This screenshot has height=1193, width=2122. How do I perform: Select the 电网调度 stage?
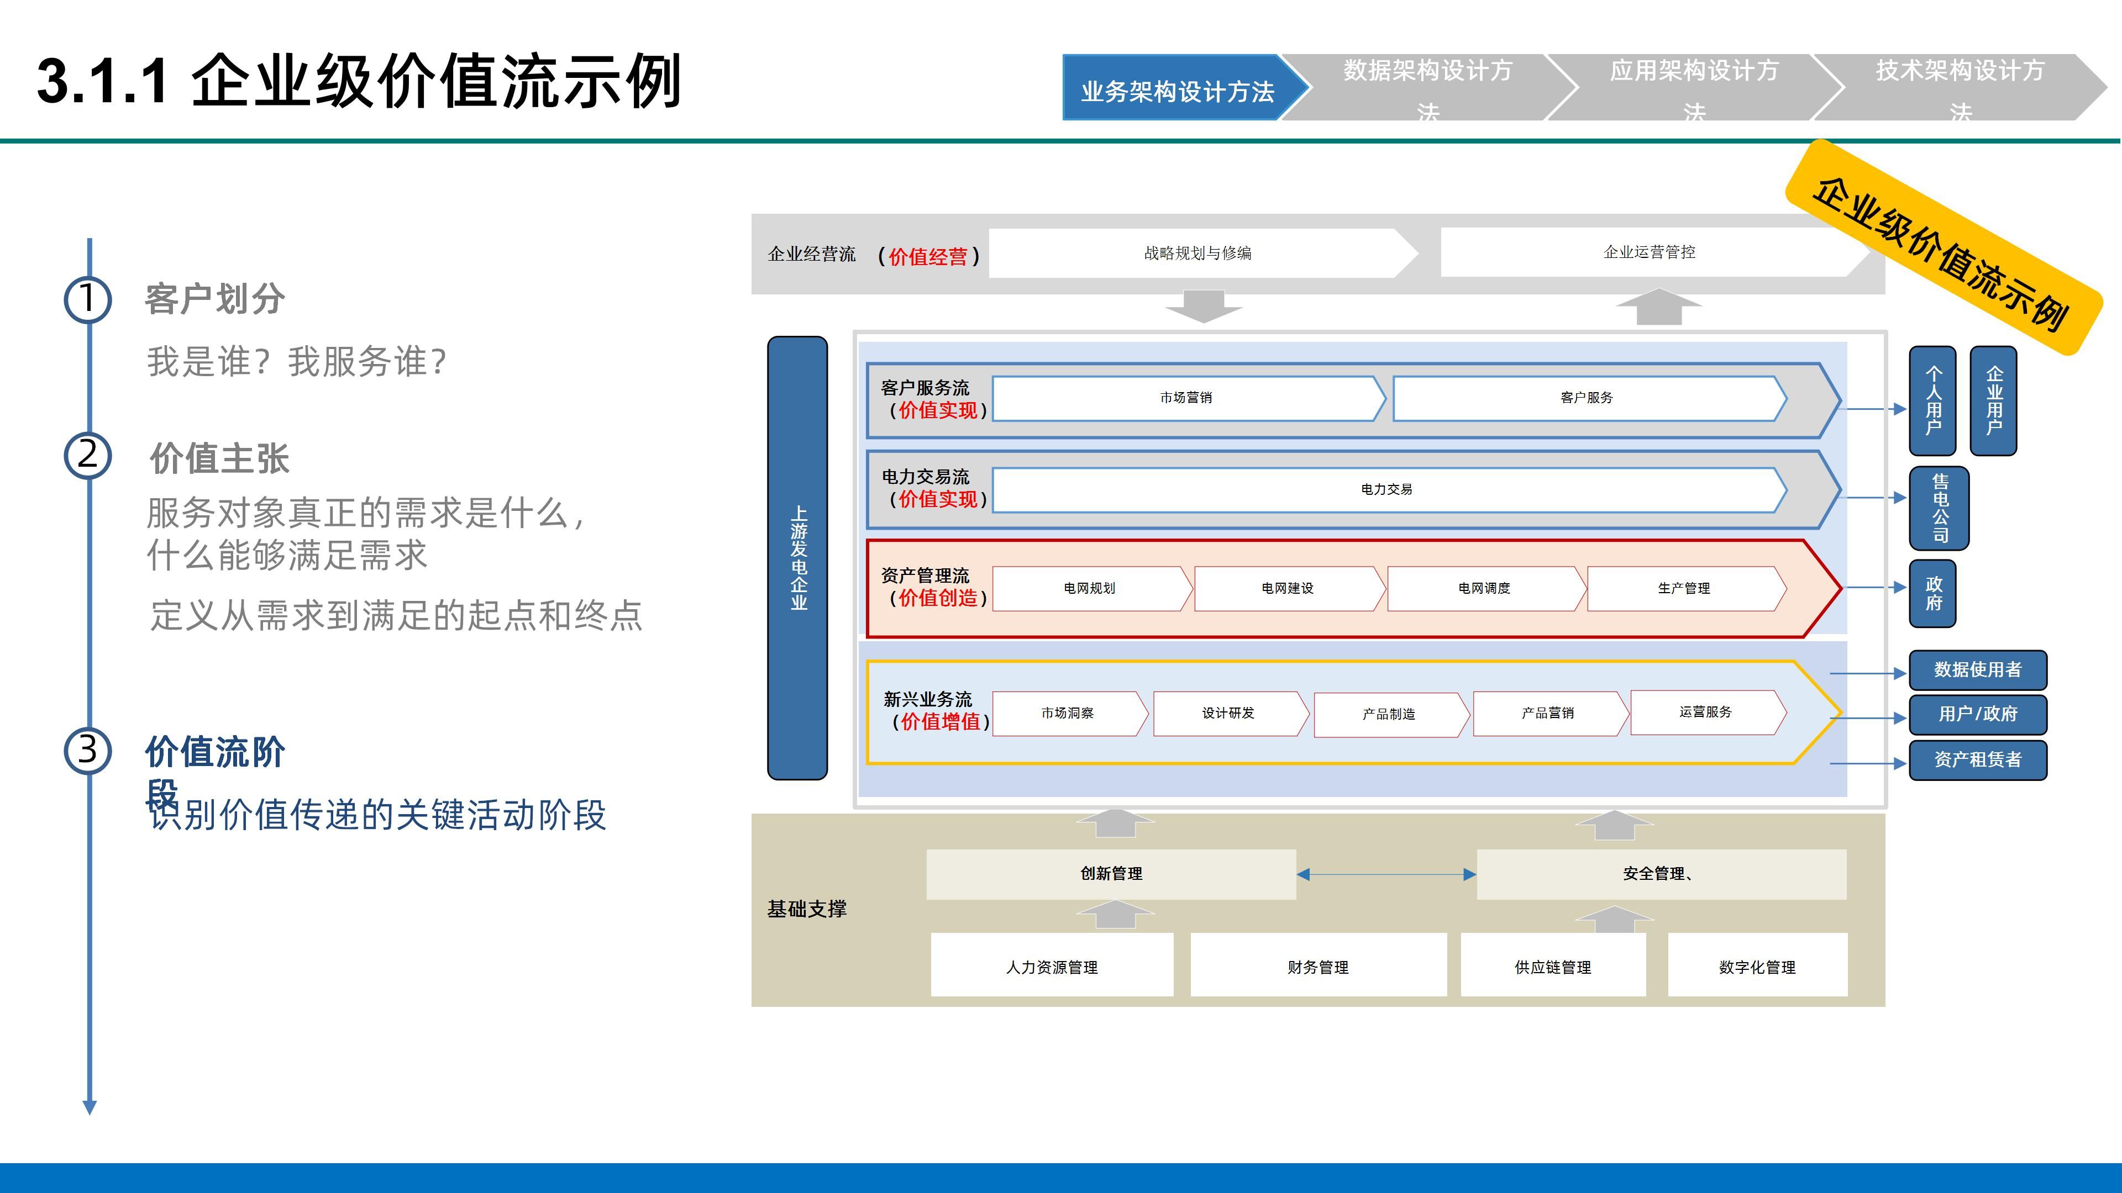click(x=1487, y=589)
